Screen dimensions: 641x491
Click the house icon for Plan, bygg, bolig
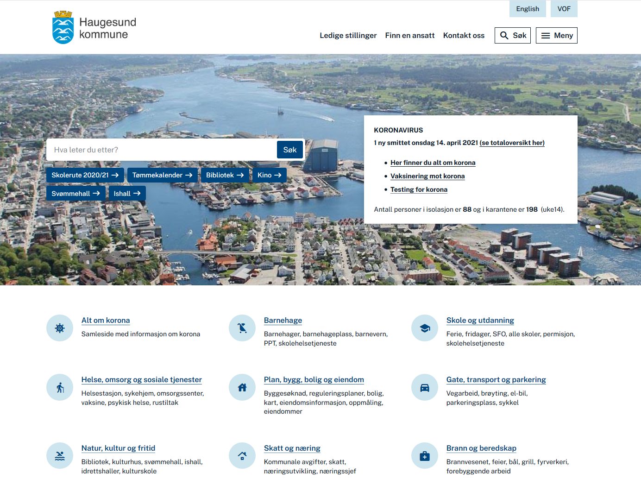pyautogui.click(x=242, y=387)
